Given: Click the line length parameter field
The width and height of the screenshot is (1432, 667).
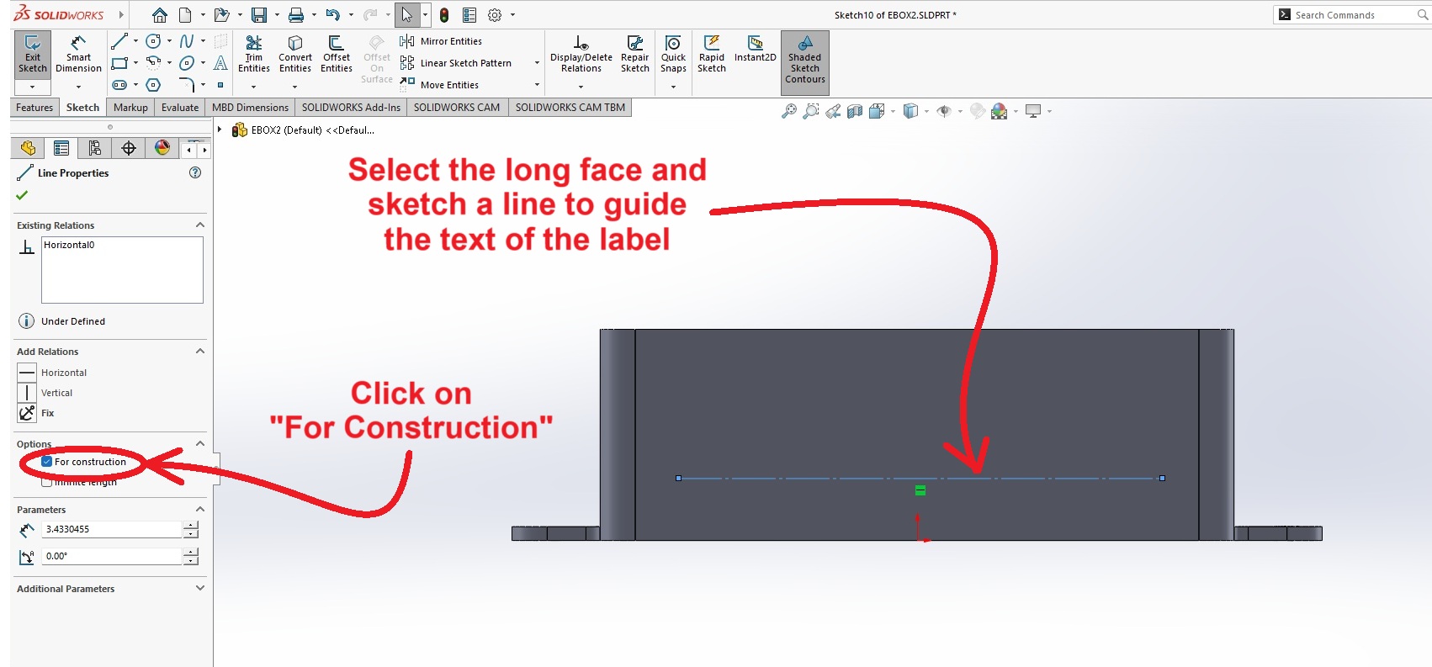Looking at the screenshot, I should coord(112,529).
